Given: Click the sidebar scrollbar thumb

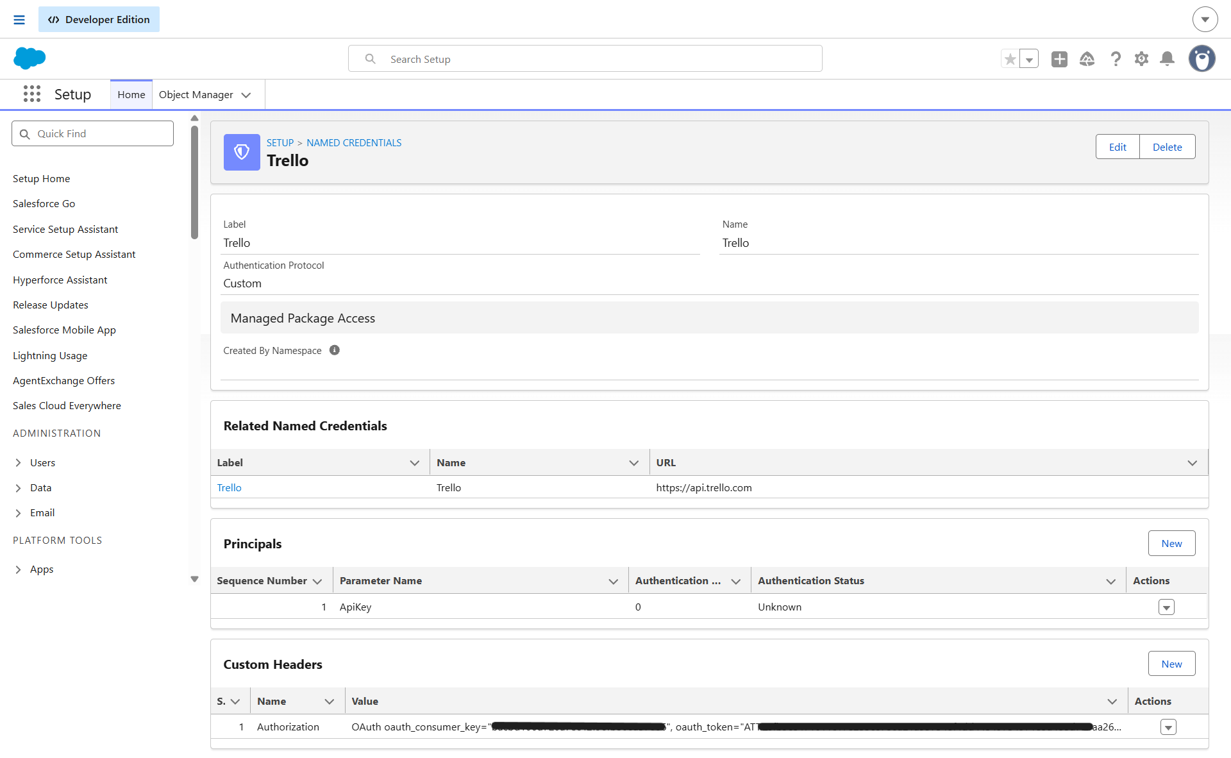Looking at the screenshot, I should [x=194, y=183].
